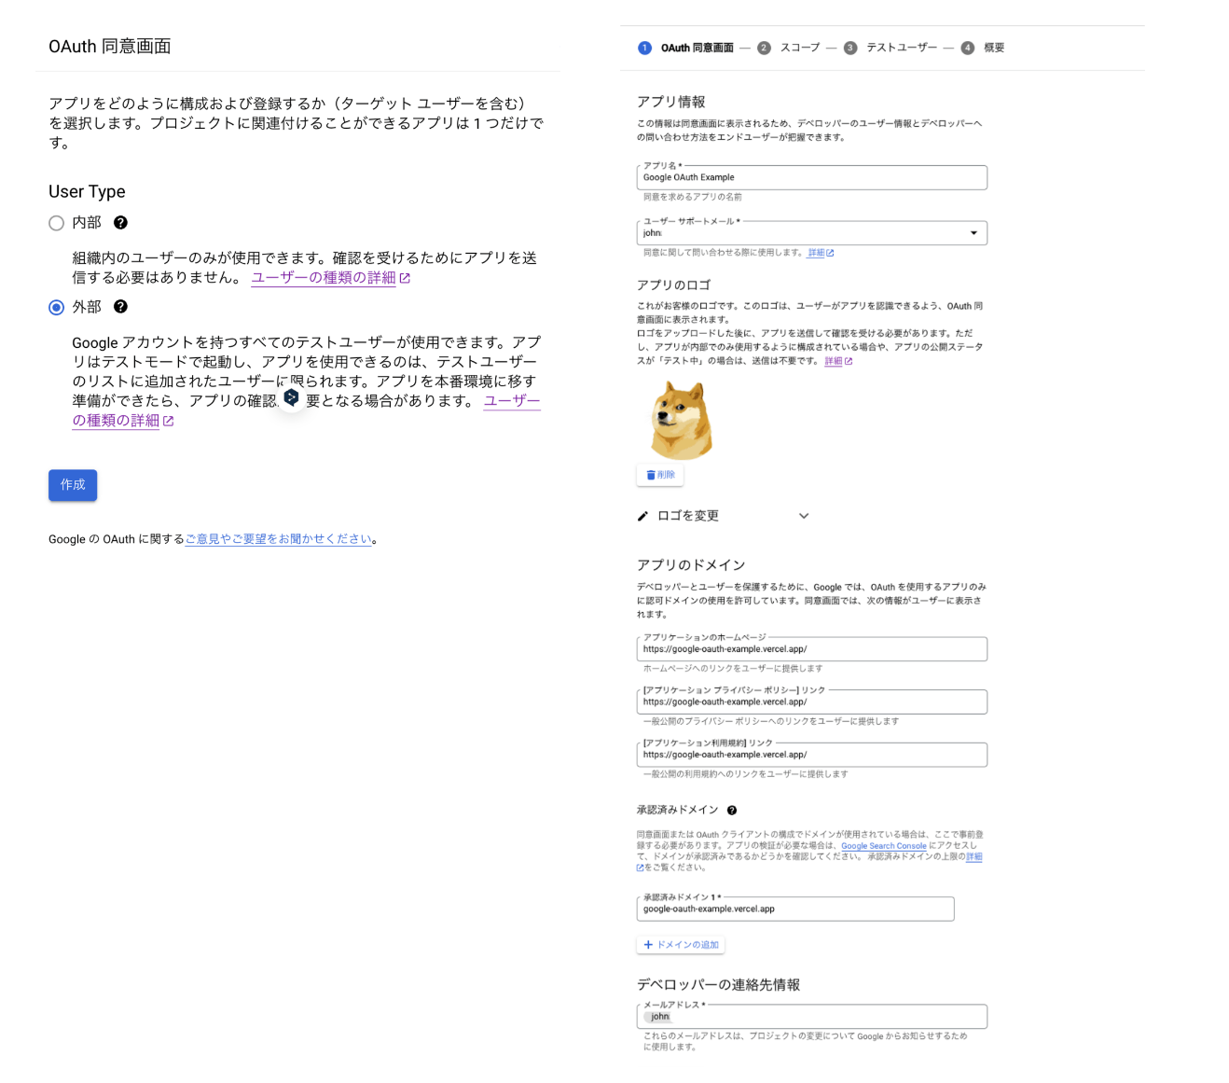This screenshot has width=1229, height=1083.
Task: Expand the ロゴを変更 chevron
Action: [x=804, y=516]
